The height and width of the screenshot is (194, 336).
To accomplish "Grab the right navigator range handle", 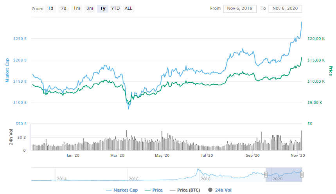I will 302,174.
